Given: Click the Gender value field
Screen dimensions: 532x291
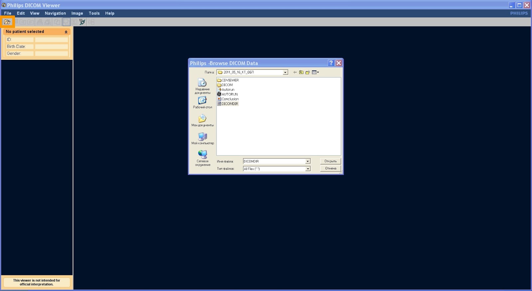Looking at the screenshot, I should pos(52,53).
